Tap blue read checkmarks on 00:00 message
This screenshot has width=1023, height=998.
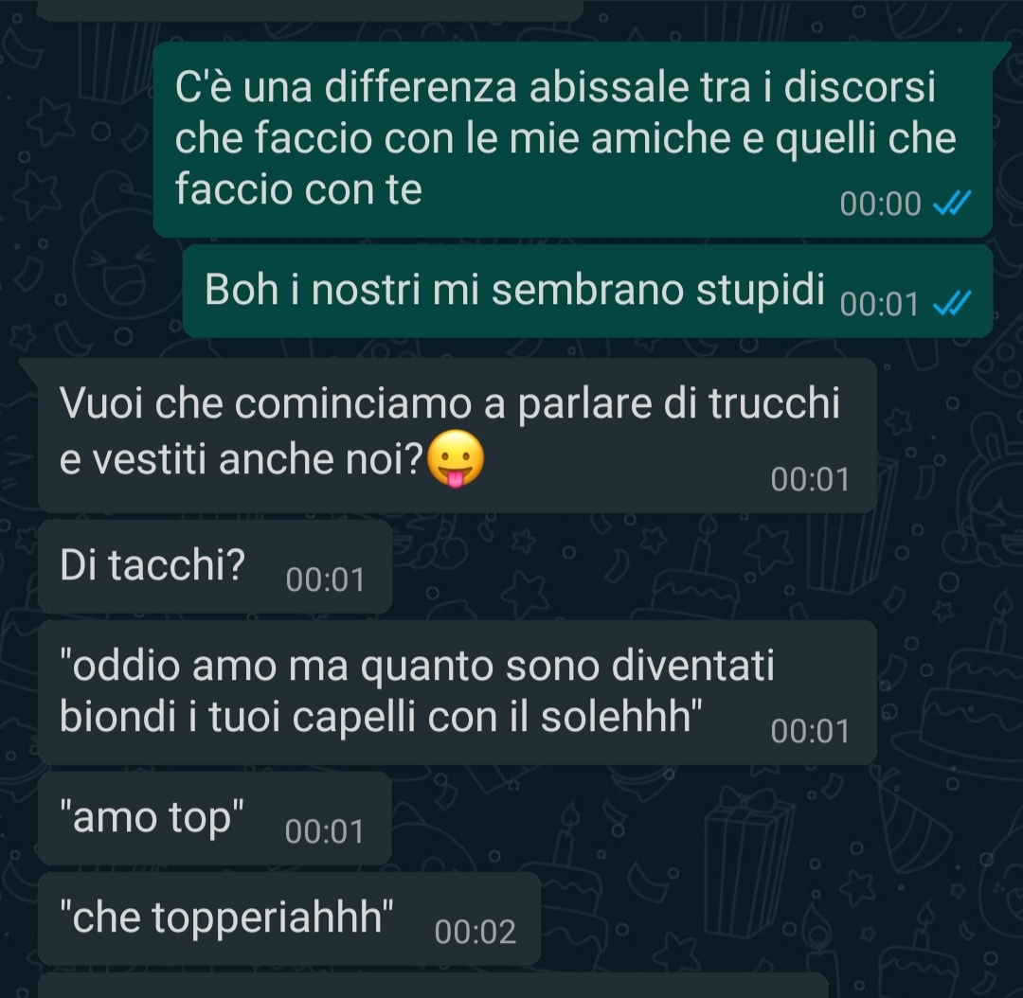click(952, 203)
